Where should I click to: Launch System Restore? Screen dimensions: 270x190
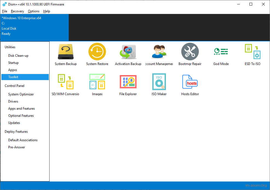pyautogui.click(x=97, y=54)
